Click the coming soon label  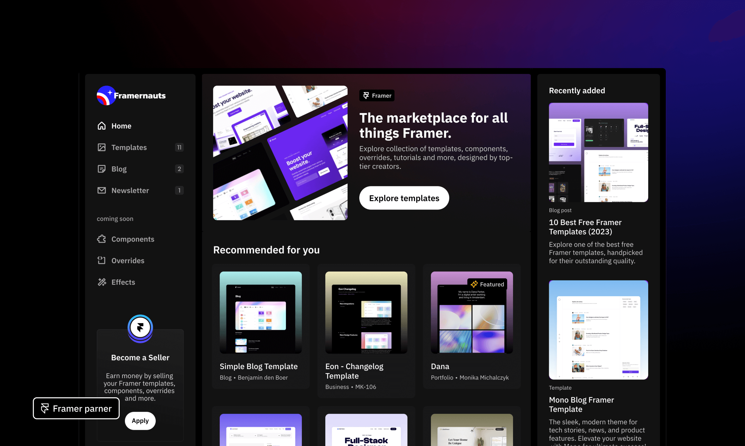(x=115, y=219)
